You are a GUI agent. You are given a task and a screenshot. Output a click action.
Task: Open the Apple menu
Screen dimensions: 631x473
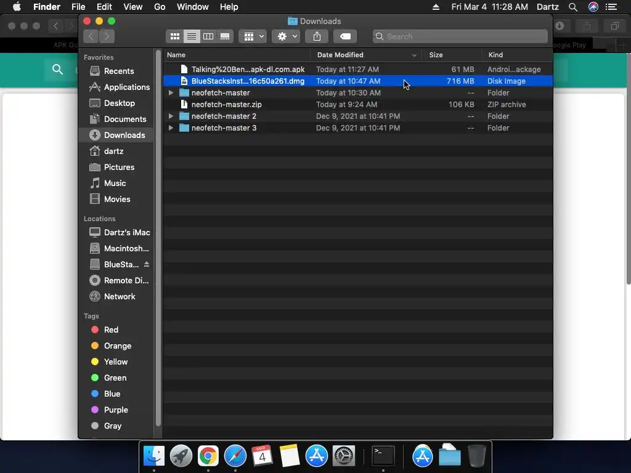[x=17, y=7]
